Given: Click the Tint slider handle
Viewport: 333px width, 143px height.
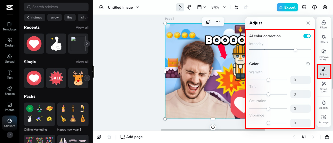Looking at the screenshot, I should coord(268,94).
